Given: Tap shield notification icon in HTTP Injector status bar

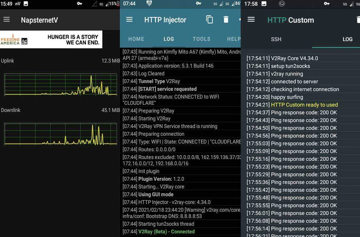Looking at the screenshot, I should coord(149,3).
